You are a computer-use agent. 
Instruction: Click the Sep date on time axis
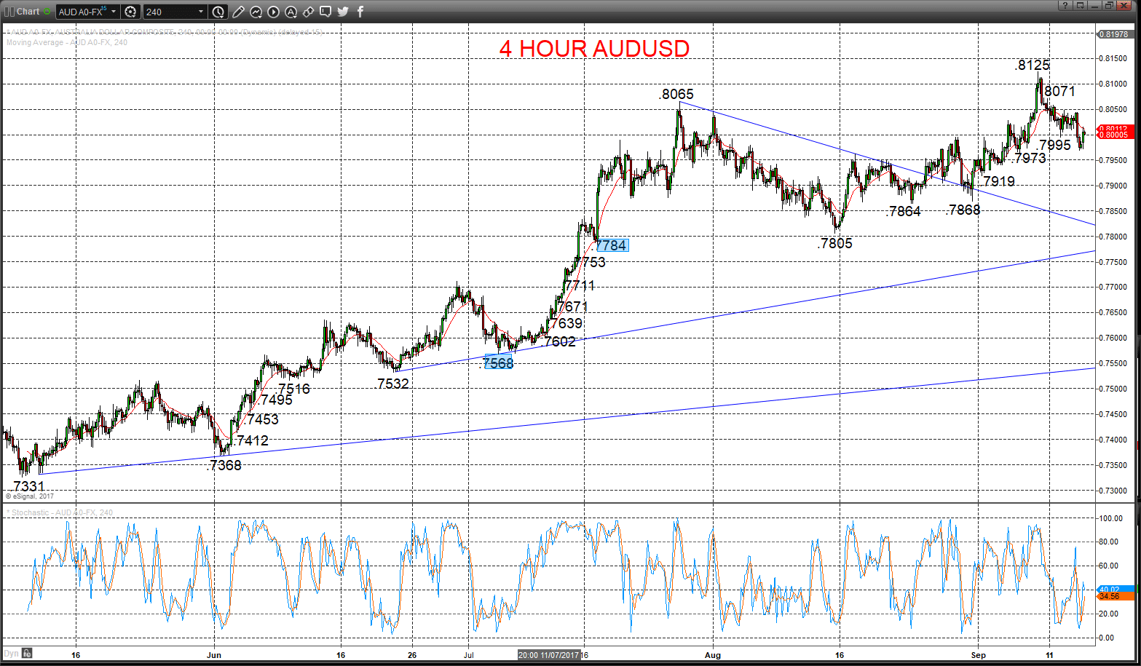978,655
